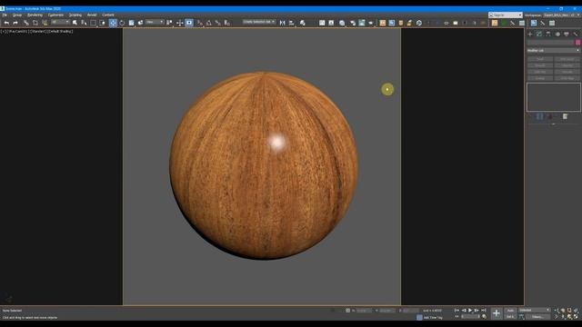Click the Add Time Tag label
Screen dimensions: 582x327
pos(433,317)
